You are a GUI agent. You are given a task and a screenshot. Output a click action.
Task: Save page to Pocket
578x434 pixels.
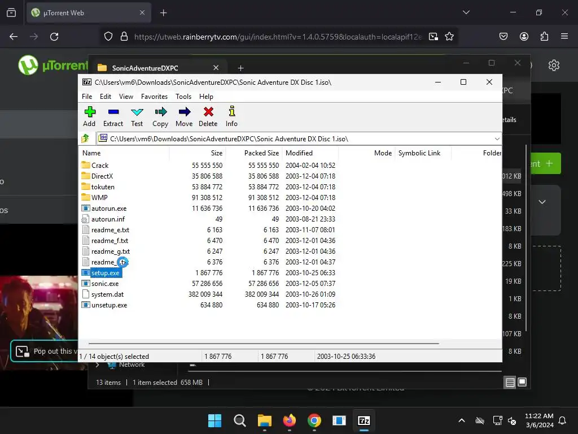pos(503,37)
